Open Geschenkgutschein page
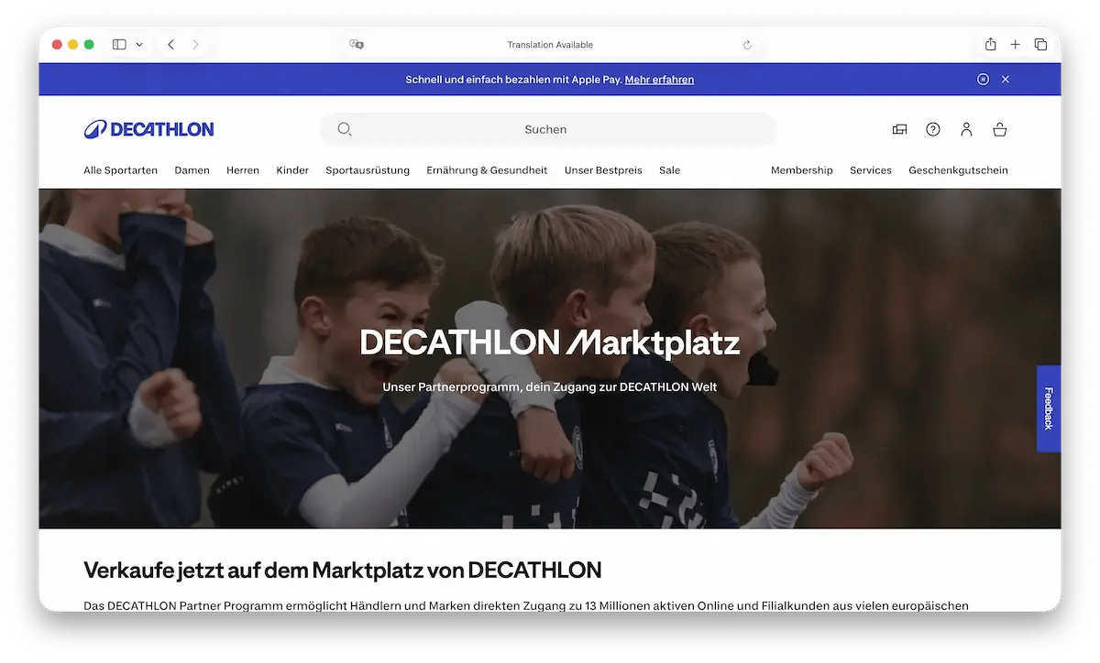Screen dimensions: 1100x663 point(958,170)
